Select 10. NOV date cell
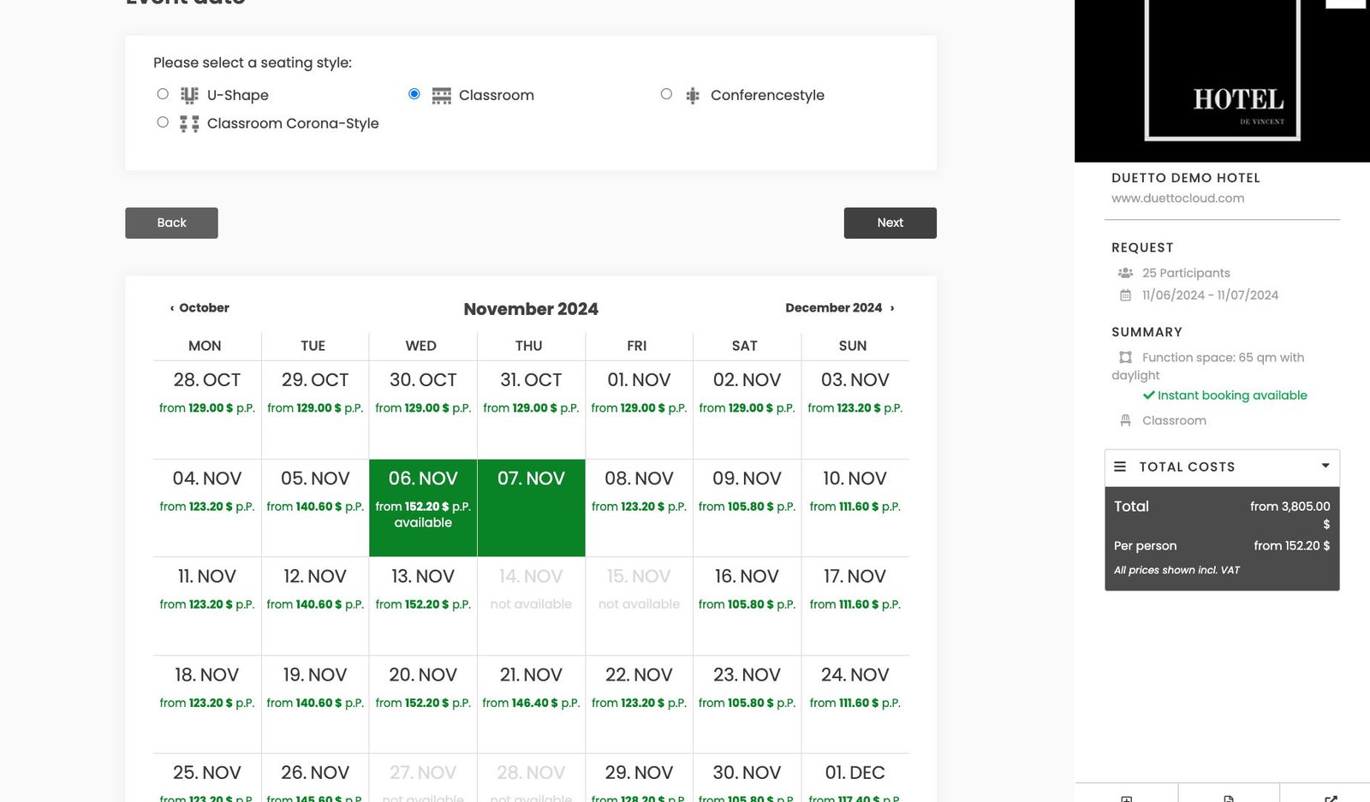This screenshot has height=802, width=1370. [855, 508]
